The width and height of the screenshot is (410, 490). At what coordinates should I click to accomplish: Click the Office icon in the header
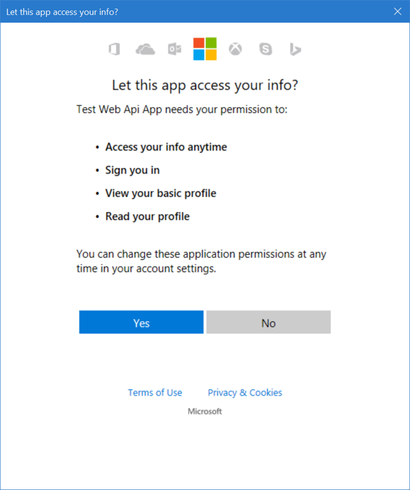[x=114, y=49]
